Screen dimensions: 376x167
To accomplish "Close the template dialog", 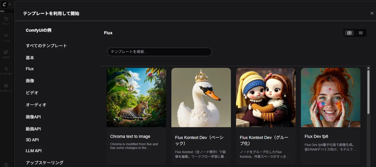I will (372, 13).
